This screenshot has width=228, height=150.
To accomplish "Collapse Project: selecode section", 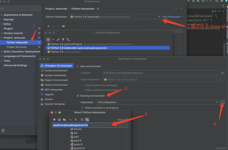I will point(1,38).
